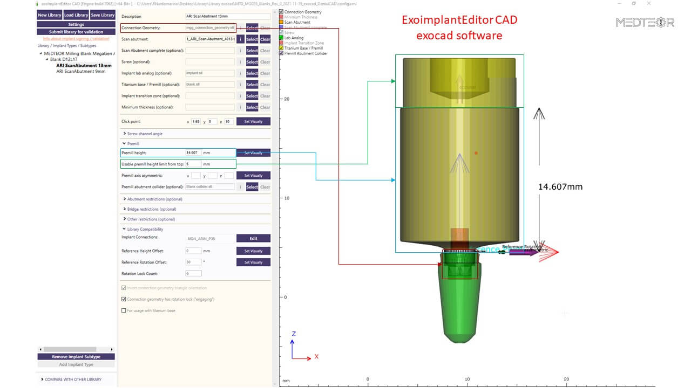The height and width of the screenshot is (388, 691).
Task: Click Select for Minimum thickness
Action: pos(252,107)
